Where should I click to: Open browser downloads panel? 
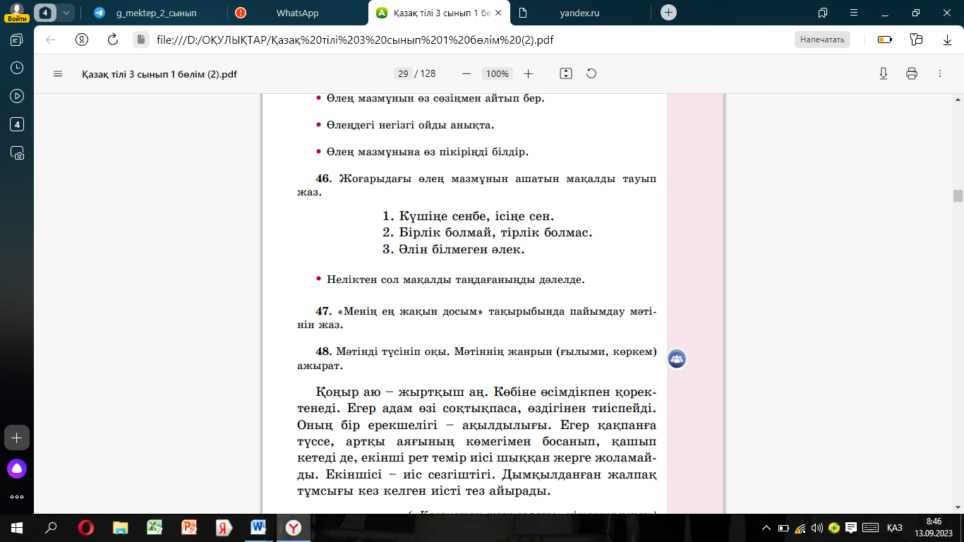948,40
